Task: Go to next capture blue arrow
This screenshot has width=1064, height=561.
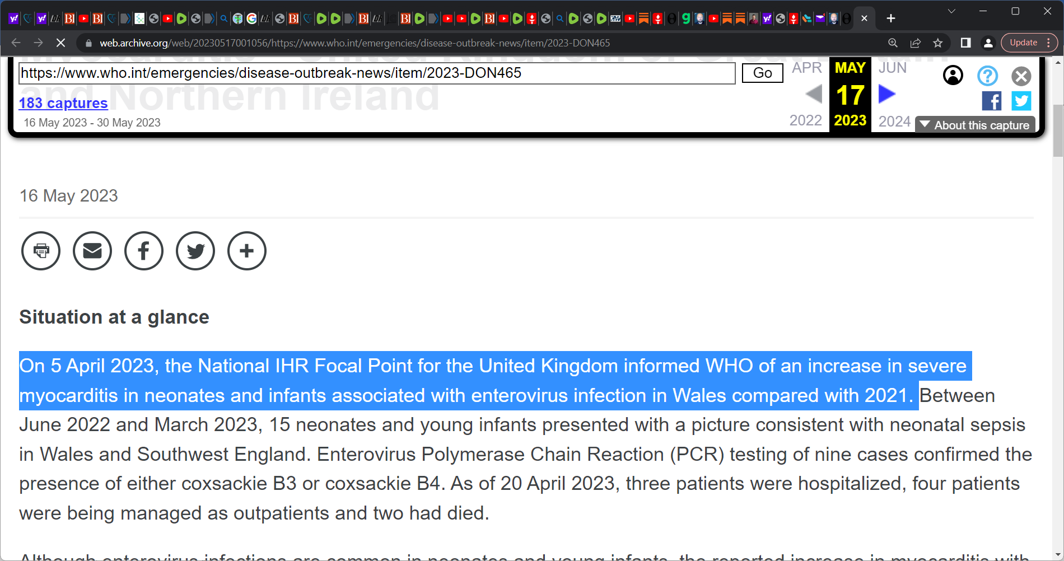Action: (887, 93)
